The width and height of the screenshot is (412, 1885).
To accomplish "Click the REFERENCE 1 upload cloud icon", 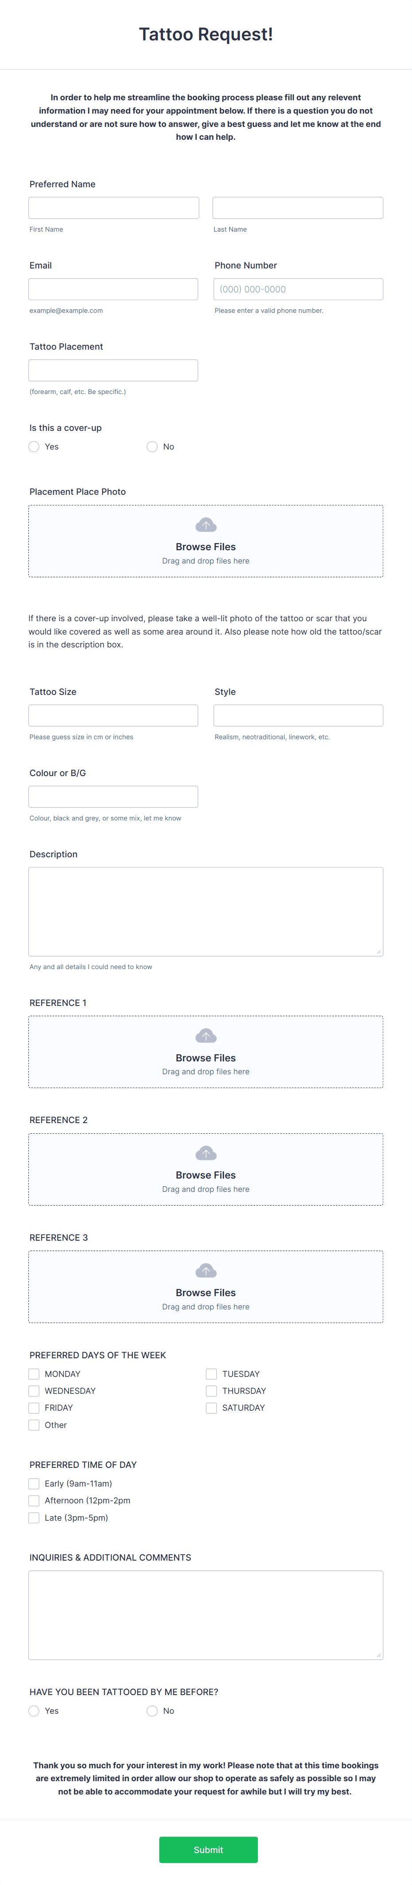I will (206, 1035).
